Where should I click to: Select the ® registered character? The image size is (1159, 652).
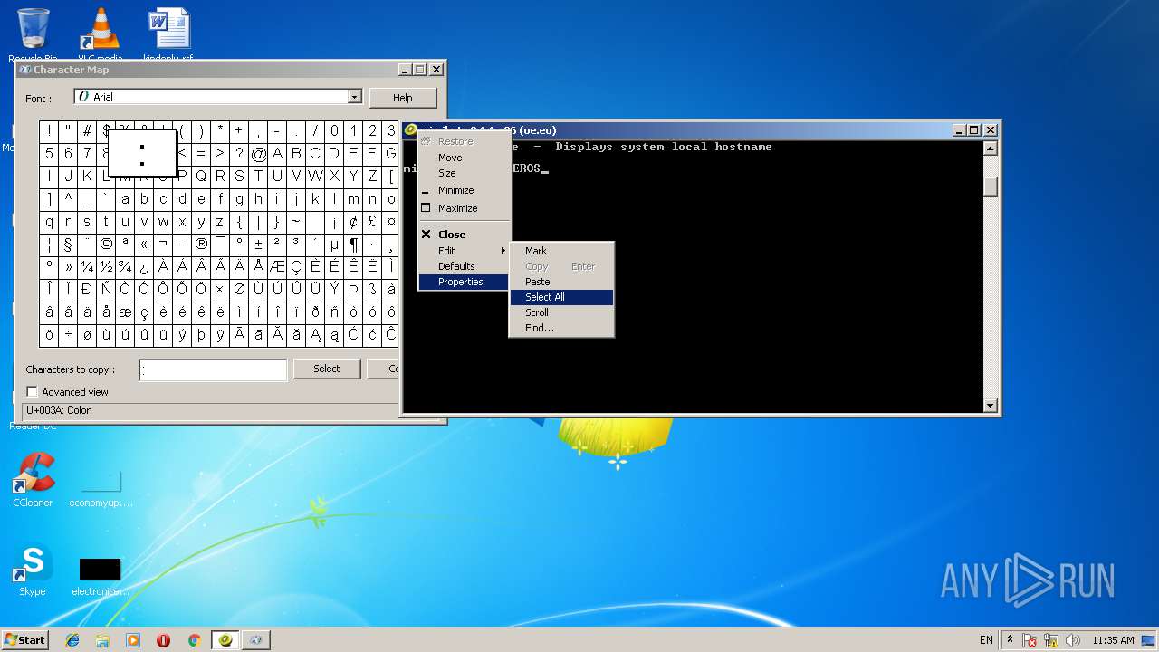click(x=201, y=244)
